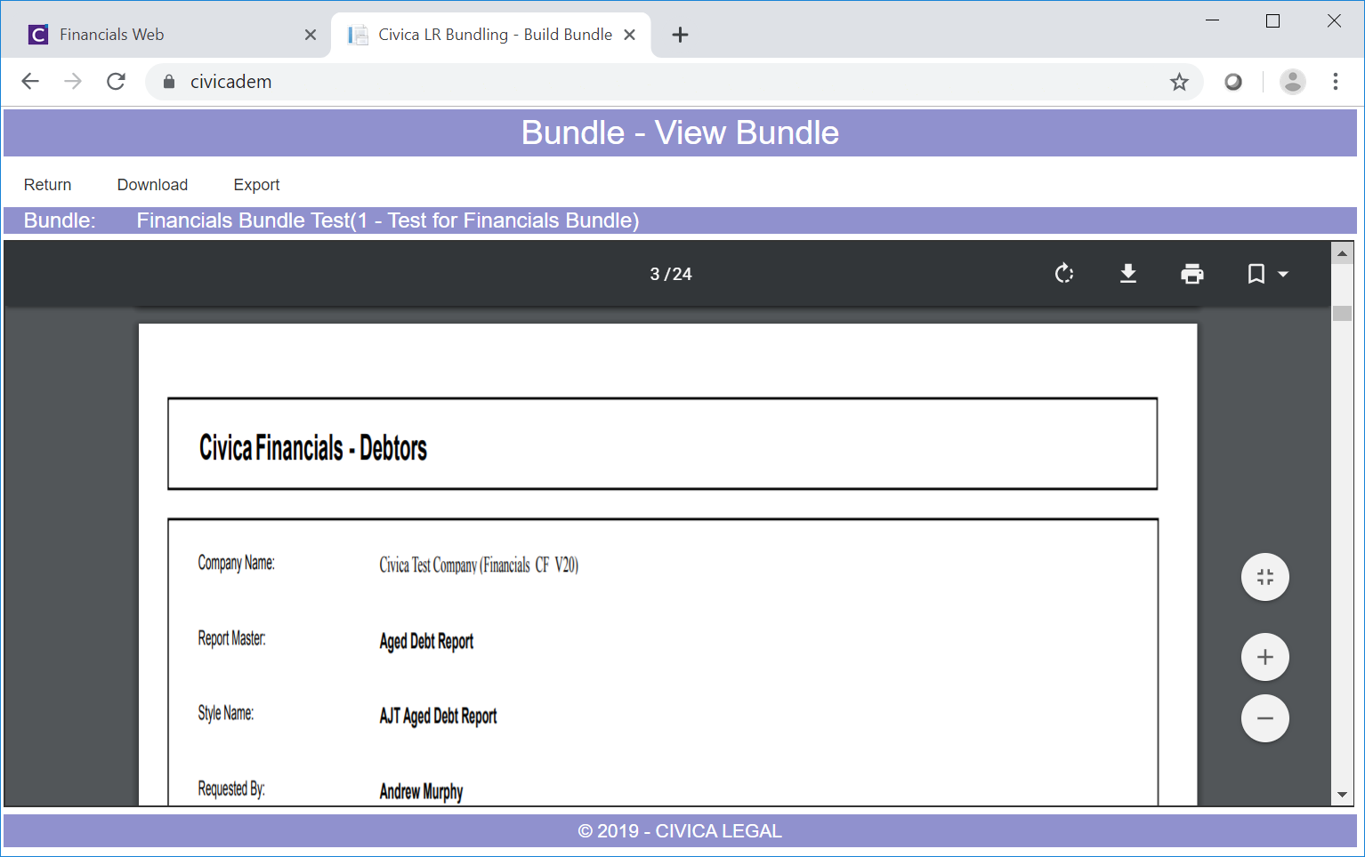
Task: Click the 'Andrew Murphy' text
Action: click(421, 791)
